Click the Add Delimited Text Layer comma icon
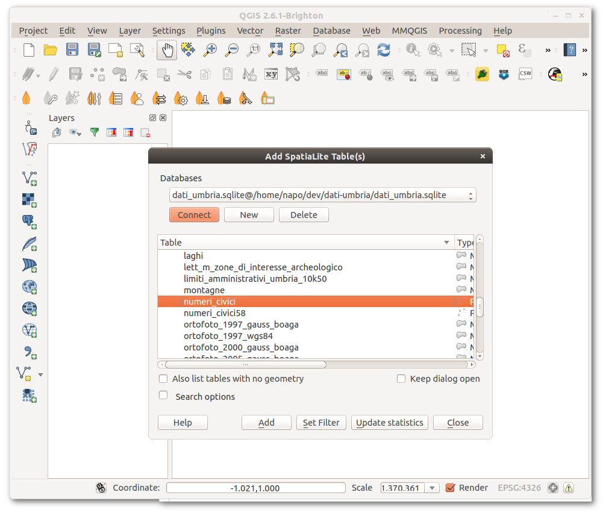 (30, 352)
